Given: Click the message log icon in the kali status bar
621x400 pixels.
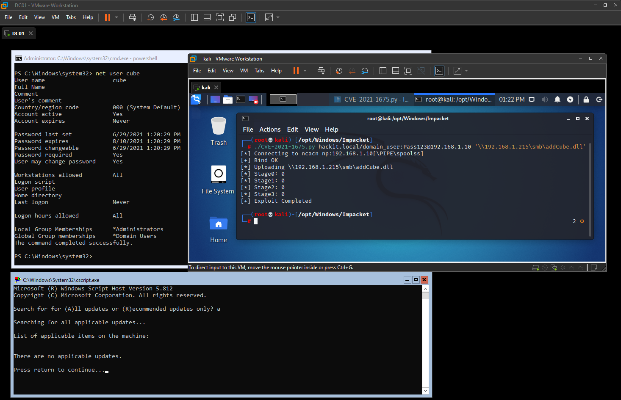Looking at the screenshot, I should click(594, 268).
